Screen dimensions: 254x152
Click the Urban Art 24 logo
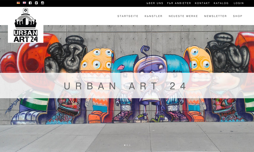click(x=26, y=25)
